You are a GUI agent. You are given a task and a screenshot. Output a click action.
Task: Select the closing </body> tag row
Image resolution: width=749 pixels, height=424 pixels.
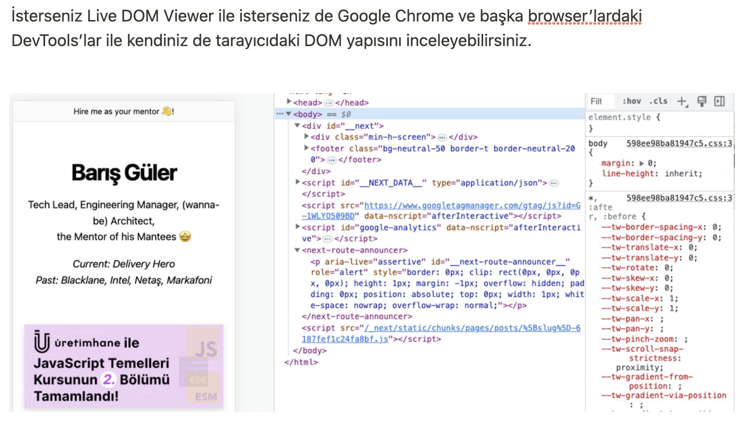310,351
